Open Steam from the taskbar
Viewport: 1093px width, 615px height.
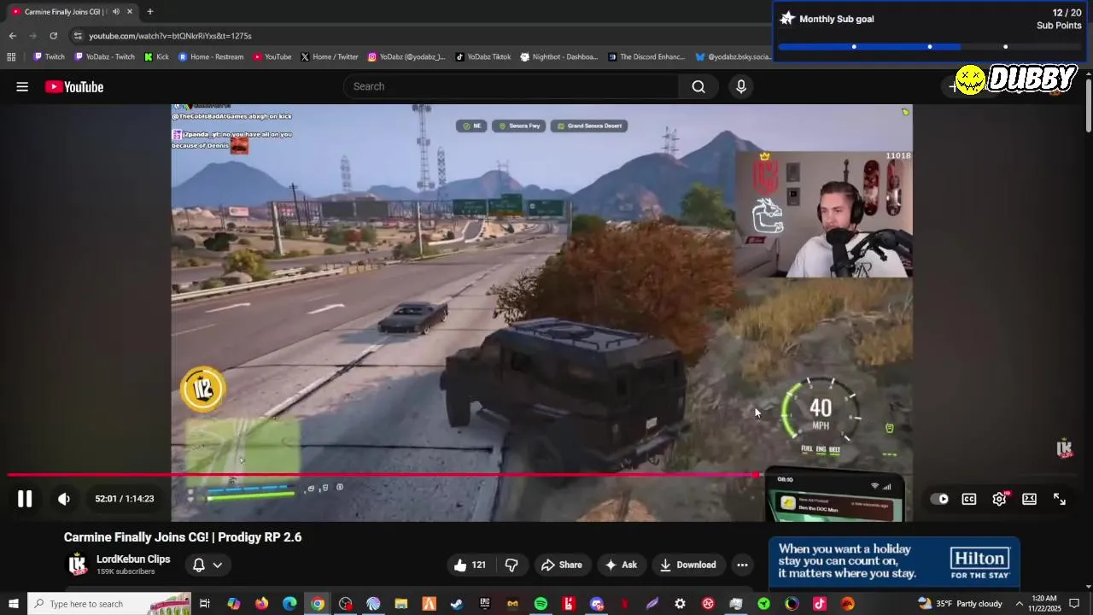pyautogui.click(x=457, y=604)
